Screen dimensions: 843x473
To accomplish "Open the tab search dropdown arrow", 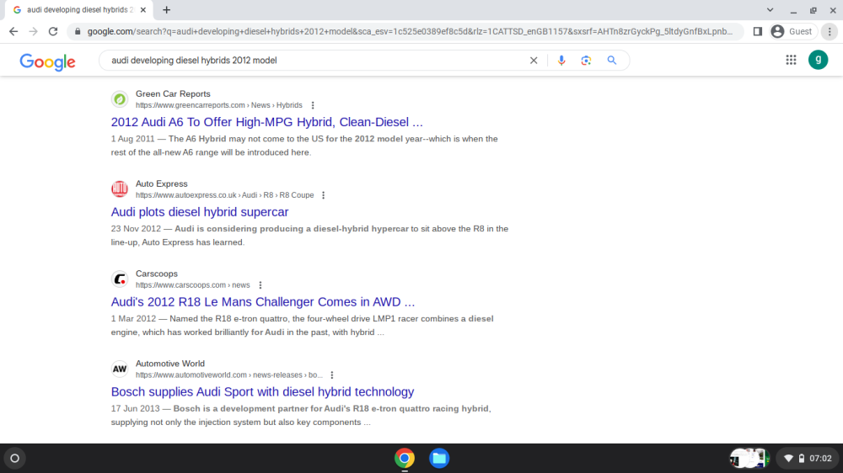I will click(x=770, y=10).
